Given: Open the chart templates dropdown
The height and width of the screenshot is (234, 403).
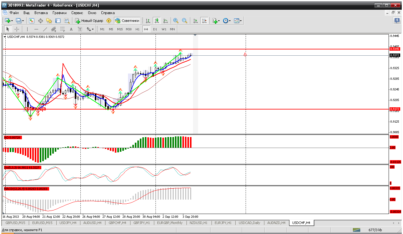Looking at the screenshot, I should (241, 21).
